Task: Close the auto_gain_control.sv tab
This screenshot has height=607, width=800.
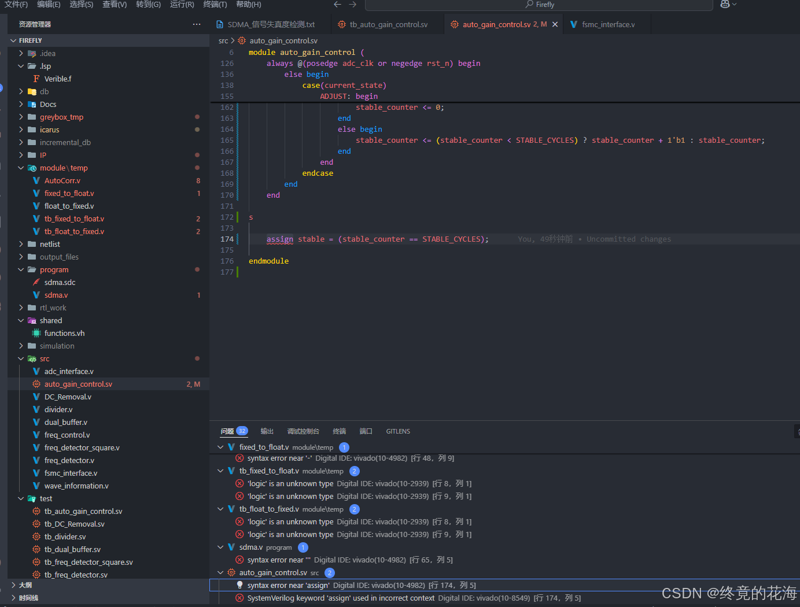Action: 555,24
